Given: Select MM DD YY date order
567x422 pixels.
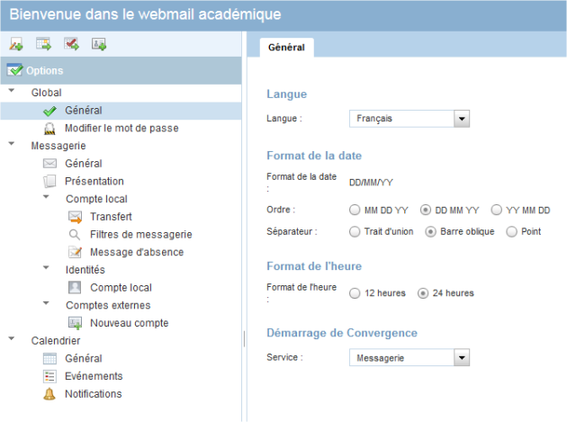Looking at the screenshot, I should pos(355,210).
